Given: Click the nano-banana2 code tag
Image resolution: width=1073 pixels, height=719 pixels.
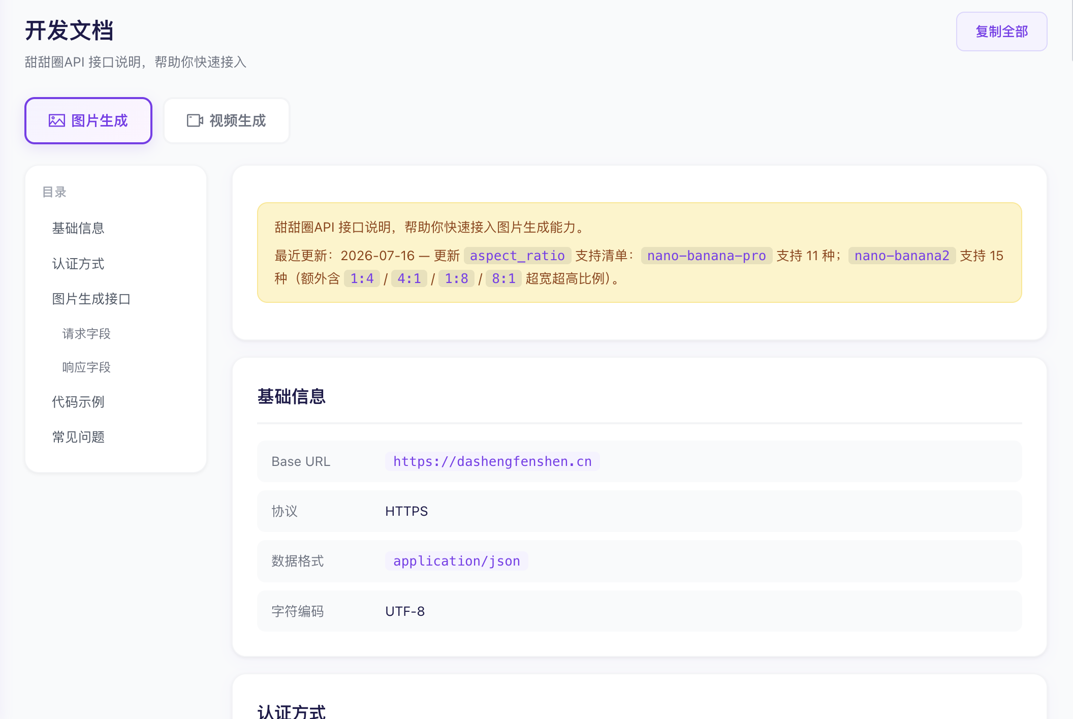Looking at the screenshot, I should point(902,256).
